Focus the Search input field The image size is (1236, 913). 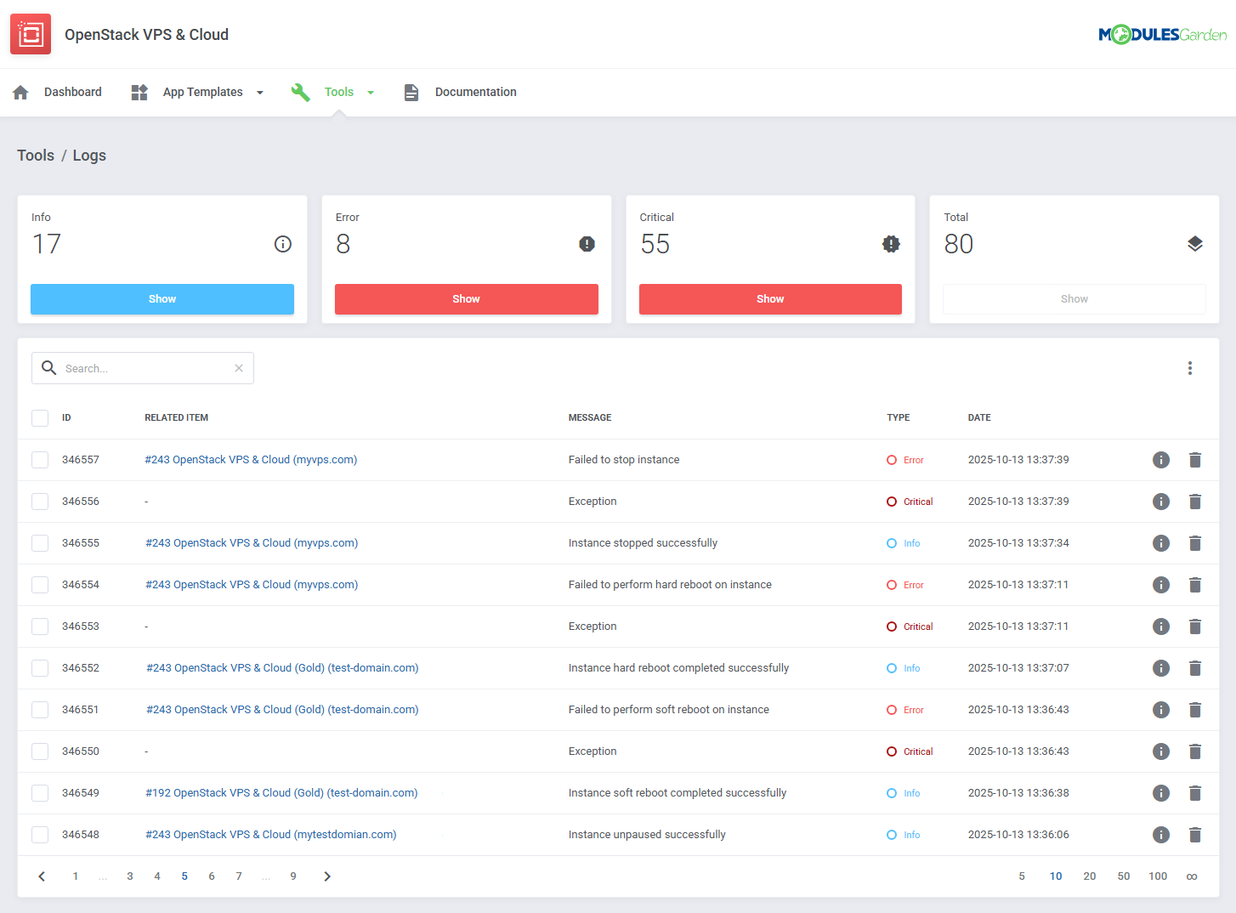(145, 368)
